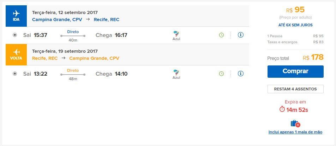The width and height of the screenshot is (336, 146).
Task: Click the return flight green clock icon
Action: (x=221, y=74)
